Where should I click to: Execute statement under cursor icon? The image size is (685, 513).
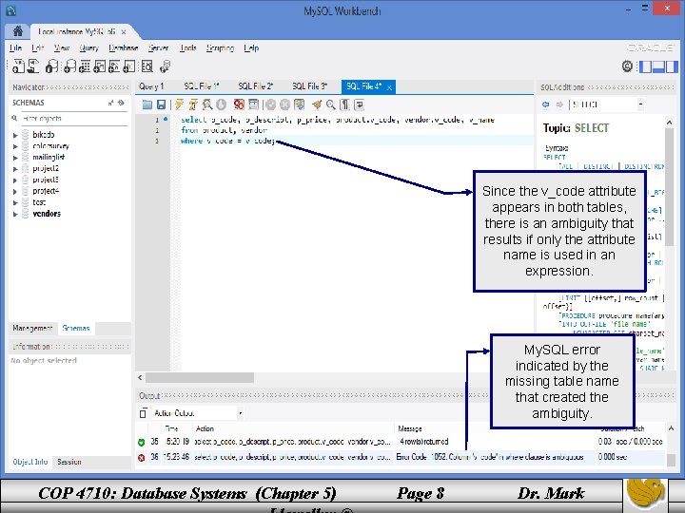(193, 104)
